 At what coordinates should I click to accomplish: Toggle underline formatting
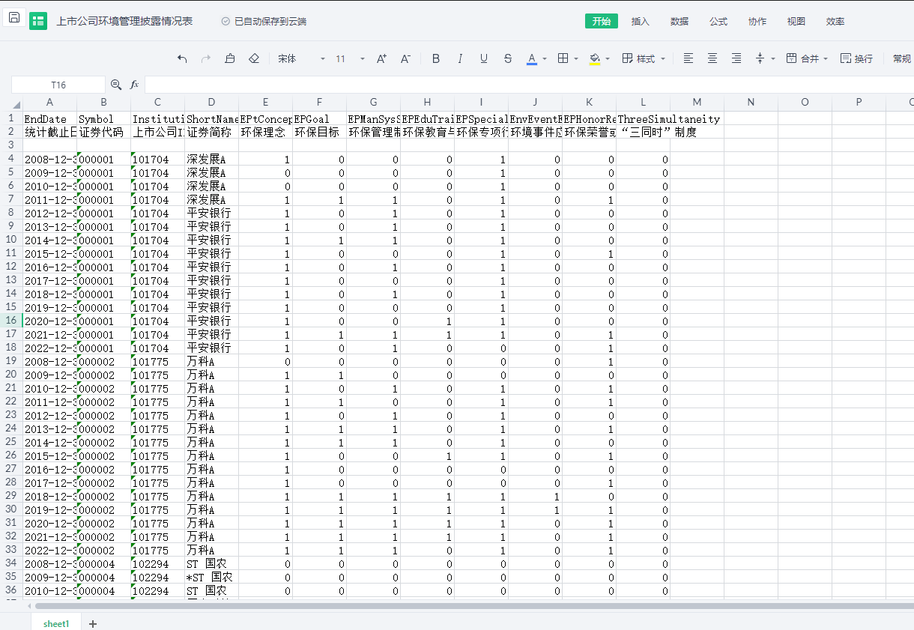pos(484,58)
